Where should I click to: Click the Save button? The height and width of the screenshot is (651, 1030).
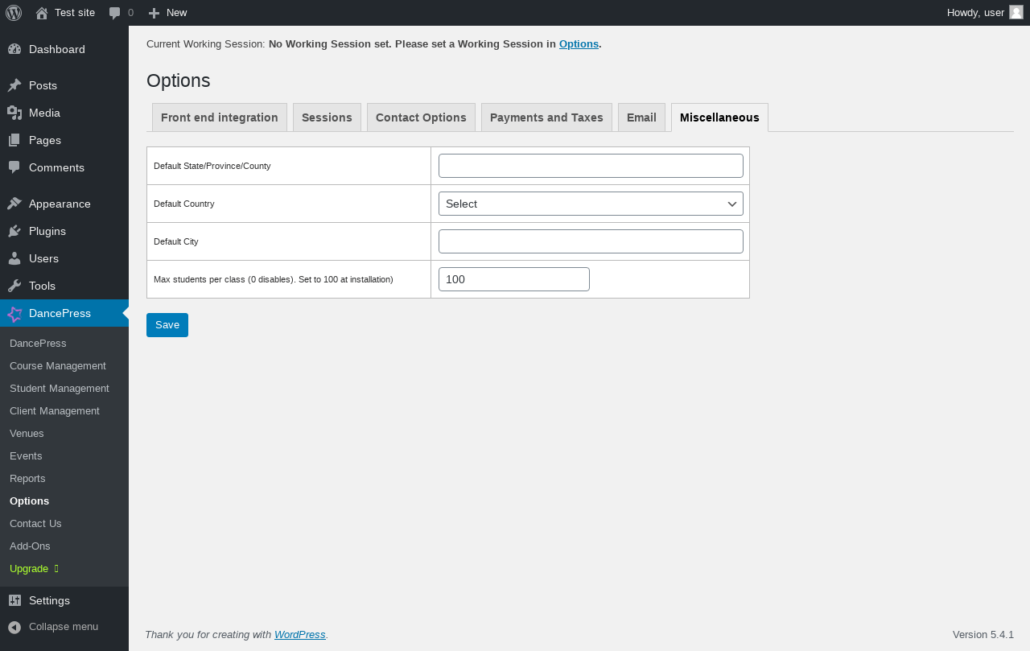[167, 325]
